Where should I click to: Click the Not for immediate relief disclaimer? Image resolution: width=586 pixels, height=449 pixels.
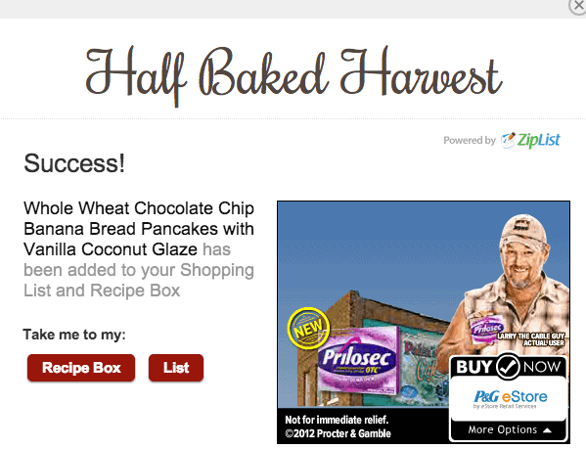[337, 420]
